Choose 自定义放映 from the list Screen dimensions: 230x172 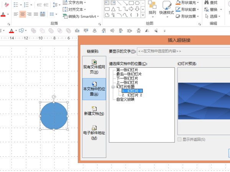point(125,99)
